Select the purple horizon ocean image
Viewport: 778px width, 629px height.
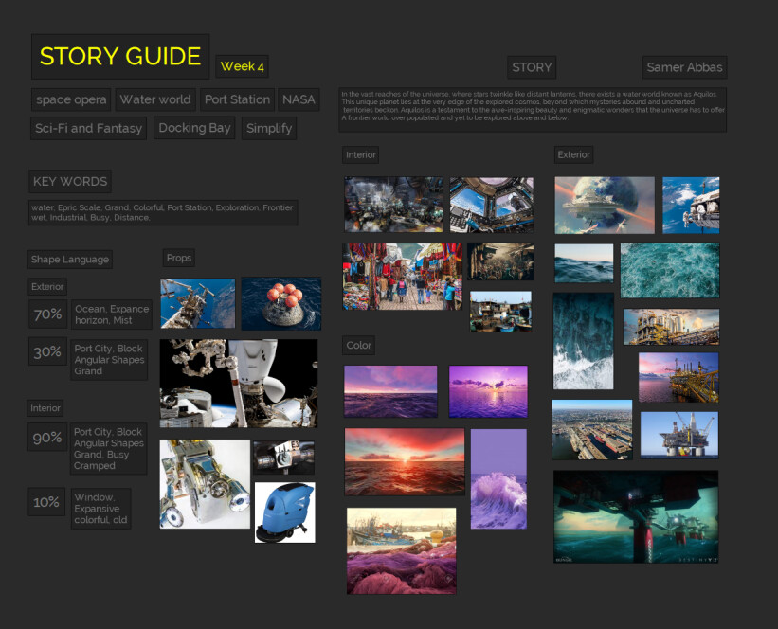tap(390, 391)
